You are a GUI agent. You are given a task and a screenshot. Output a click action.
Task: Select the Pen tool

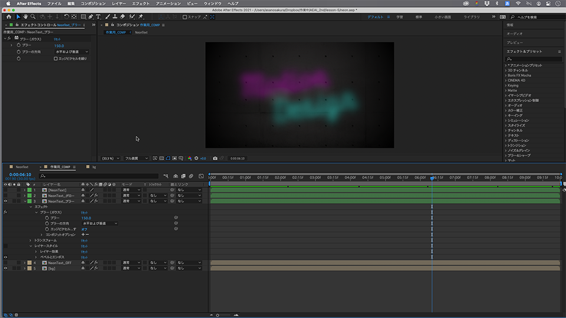point(91,16)
